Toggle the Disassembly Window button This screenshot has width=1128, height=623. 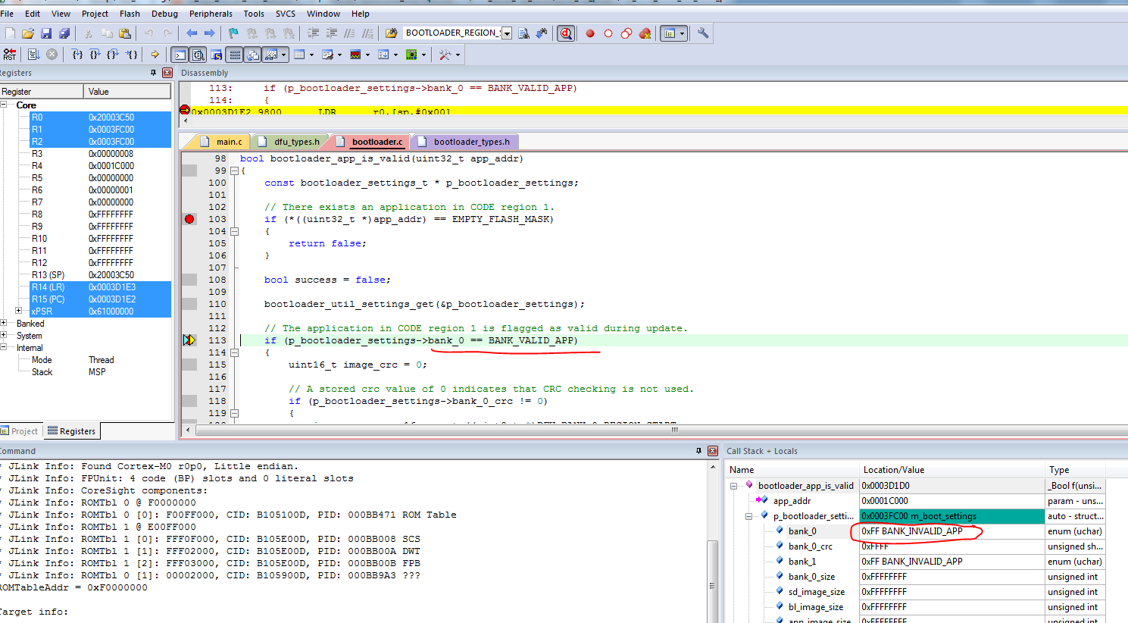click(x=198, y=55)
